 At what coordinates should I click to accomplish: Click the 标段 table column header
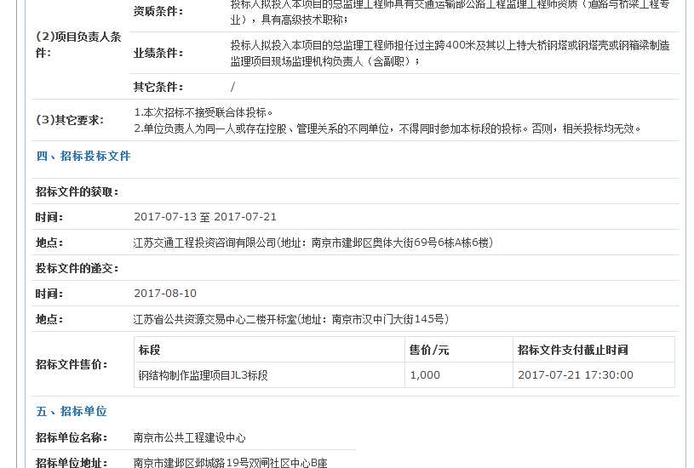point(150,350)
